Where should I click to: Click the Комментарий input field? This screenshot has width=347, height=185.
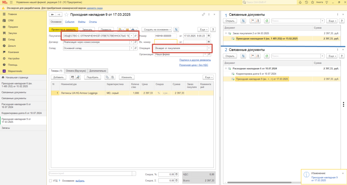pyautogui.click(x=90, y=174)
